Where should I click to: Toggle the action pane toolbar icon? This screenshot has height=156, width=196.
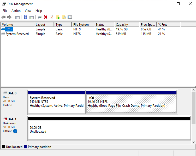[x=32, y=17]
